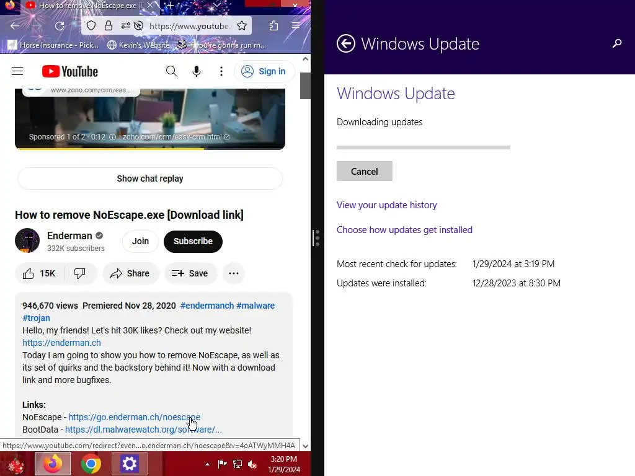The width and height of the screenshot is (635, 476).
Task: Dislike the video
Action: coord(79,273)
